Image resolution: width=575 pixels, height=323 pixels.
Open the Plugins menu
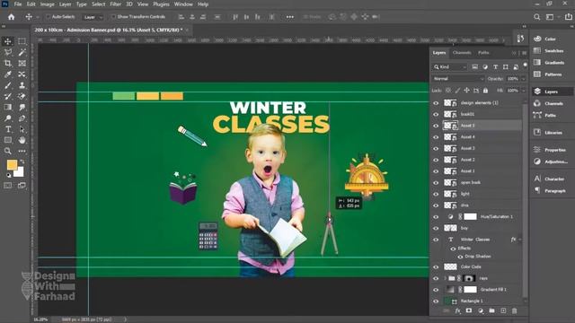161,4
